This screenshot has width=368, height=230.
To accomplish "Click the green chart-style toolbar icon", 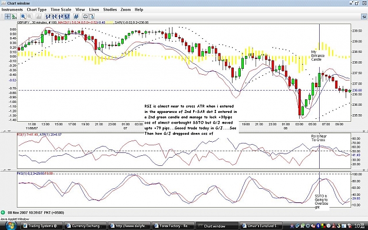I will (x=14, y=16).
